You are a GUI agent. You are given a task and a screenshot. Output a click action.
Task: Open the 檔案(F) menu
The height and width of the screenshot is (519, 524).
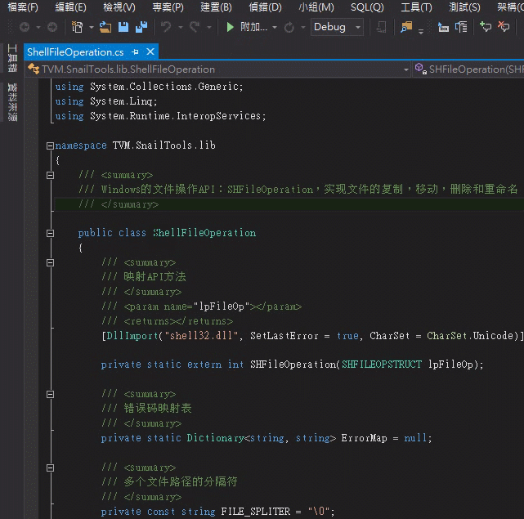tap(23, 7)
